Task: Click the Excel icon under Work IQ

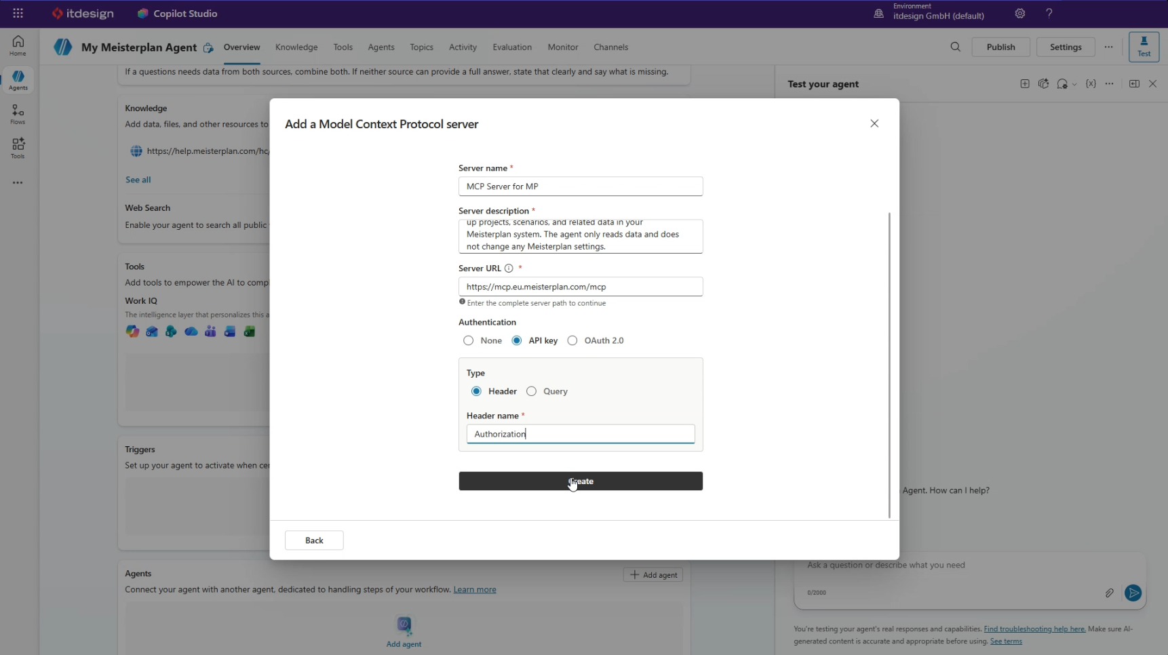Action: 250,332
